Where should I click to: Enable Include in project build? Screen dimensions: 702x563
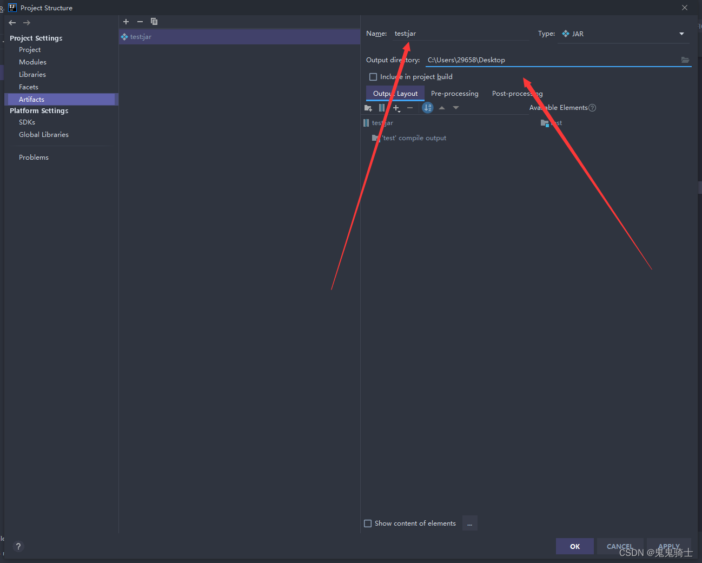tap(373, 77)
